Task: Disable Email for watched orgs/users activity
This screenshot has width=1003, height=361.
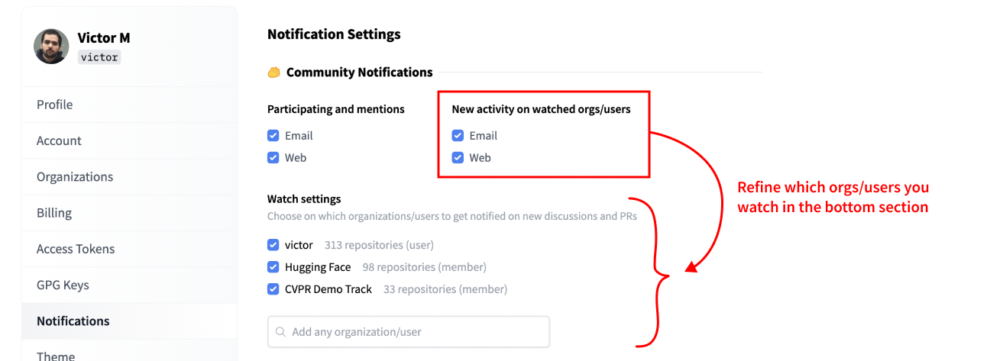Action: coord(458,136)
